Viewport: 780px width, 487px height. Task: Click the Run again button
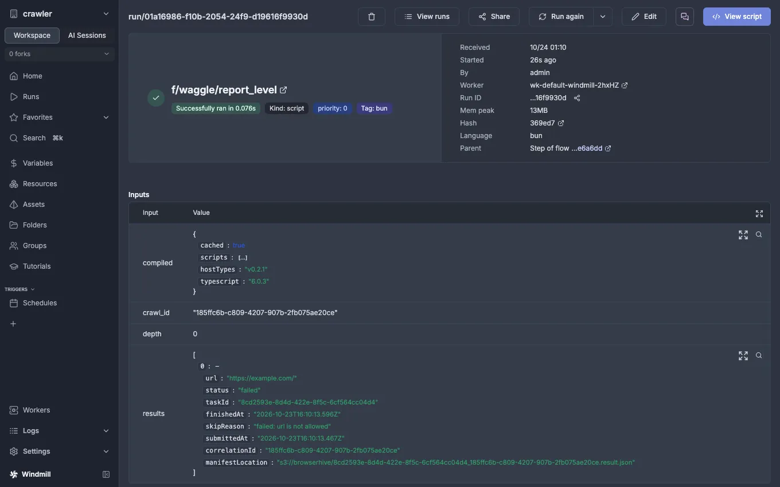tap(561, 17)
